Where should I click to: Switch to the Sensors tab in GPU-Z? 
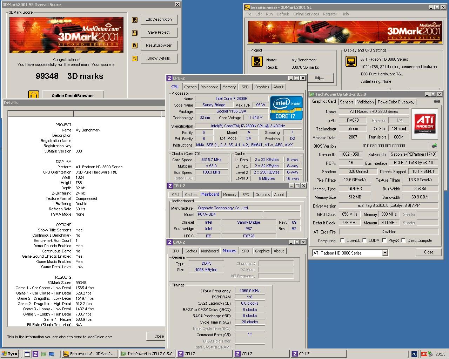[x=347, y=102]
